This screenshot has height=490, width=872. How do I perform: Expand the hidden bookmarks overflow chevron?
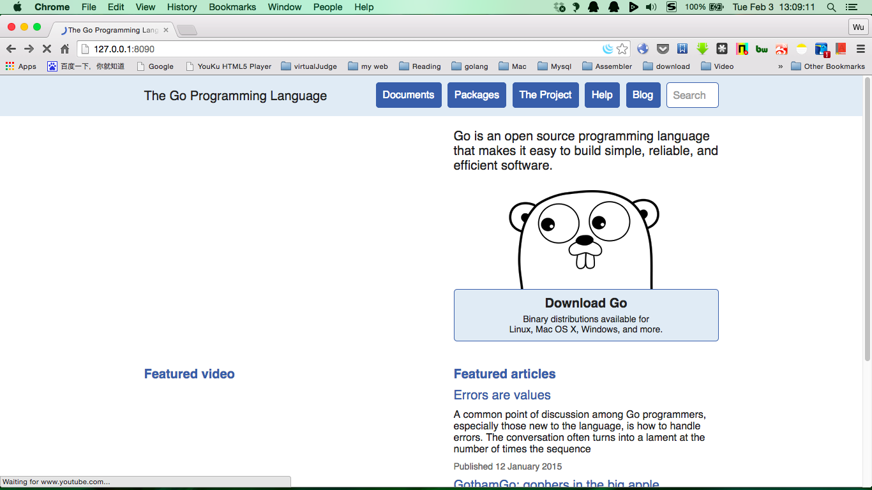point(780,66)
